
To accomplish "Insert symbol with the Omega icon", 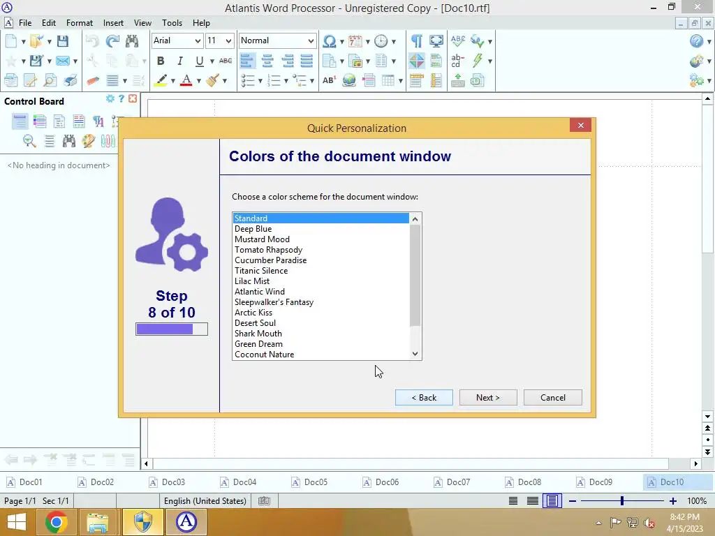I will click(x=330, y=41).
